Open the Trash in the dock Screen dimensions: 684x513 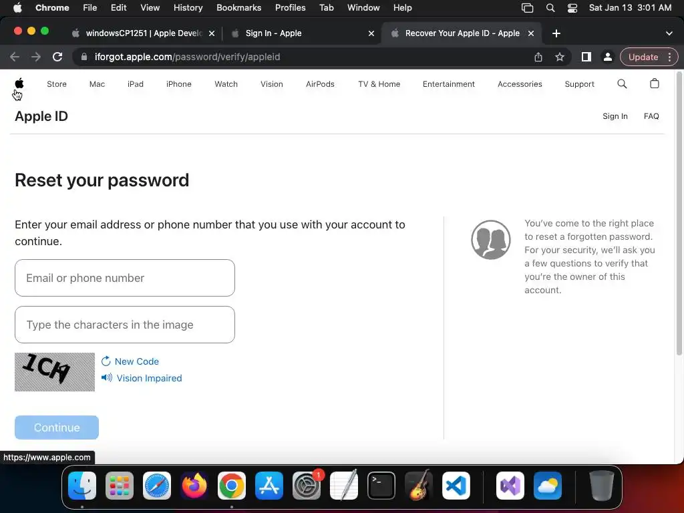[x=602, y=486]
